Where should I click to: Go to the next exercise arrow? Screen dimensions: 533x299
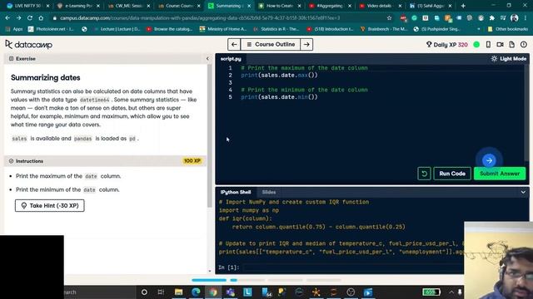point(306,44)
